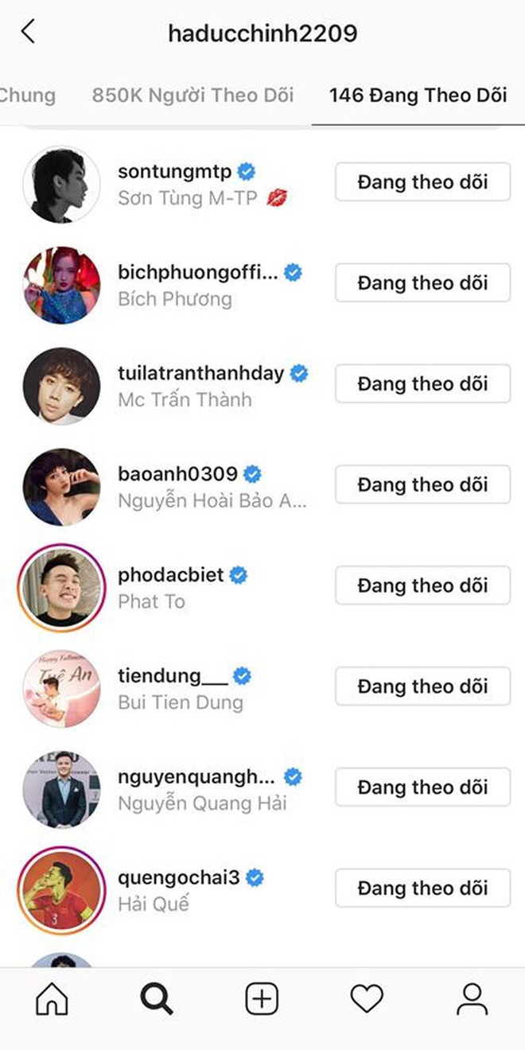Open the Home feed icon
Image resolution: width=525 pixels, height=1050 pixels.
point(52,998)
